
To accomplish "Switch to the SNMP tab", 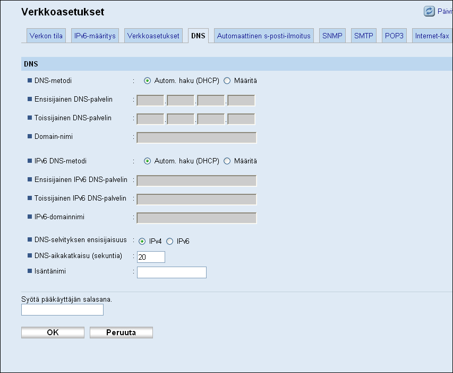I will pos(332,36).
